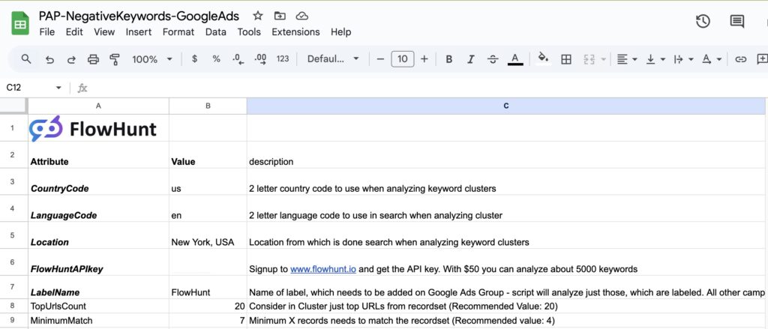The height and width of the screenshot is (329, 768).
Task: Open the Tools menu
Action: point(249,31)
